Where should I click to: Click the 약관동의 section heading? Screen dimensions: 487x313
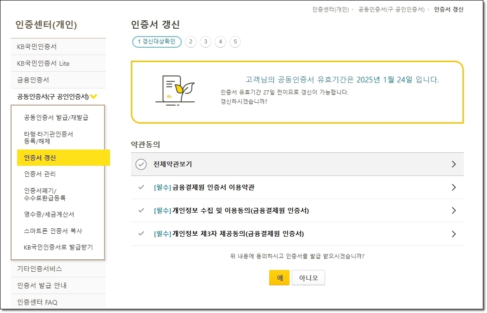tap(145, 144)
